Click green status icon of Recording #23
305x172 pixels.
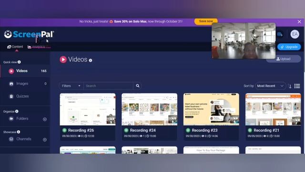pyautogui.click(x=188, y=130)
